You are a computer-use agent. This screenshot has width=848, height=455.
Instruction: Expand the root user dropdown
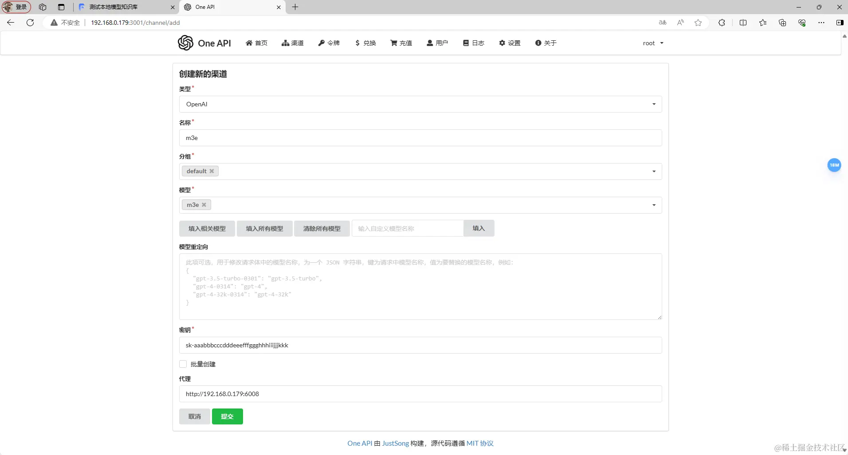click(x=653, y=43)
